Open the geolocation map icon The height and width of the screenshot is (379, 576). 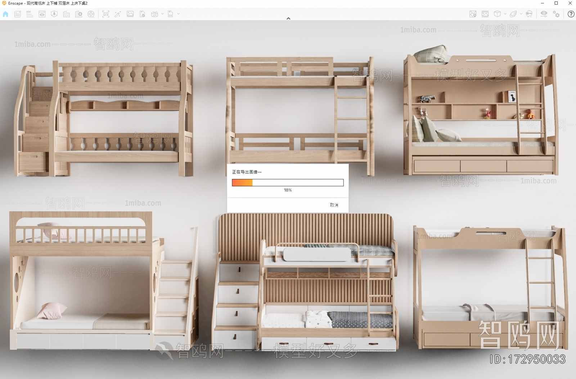coord(472,14)
